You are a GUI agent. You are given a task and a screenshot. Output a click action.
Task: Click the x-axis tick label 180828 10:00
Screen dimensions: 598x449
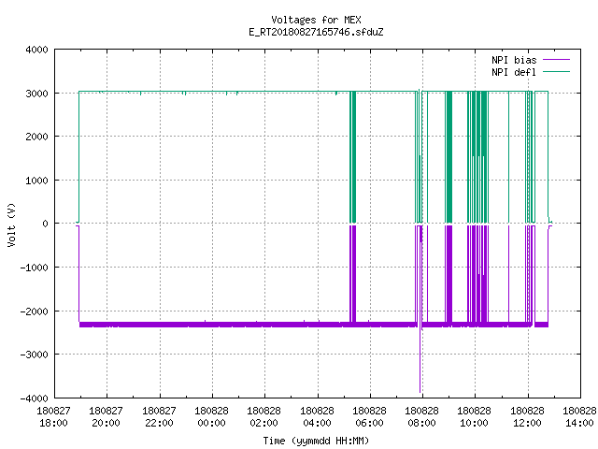coord(475,417)
